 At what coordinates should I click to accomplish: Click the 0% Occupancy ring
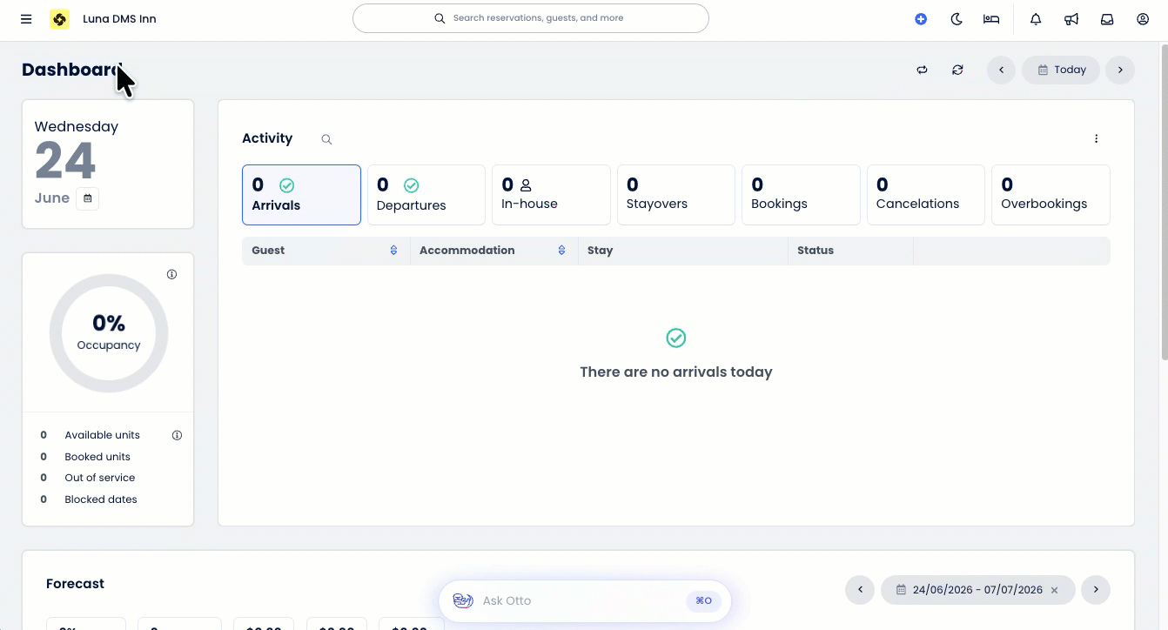click(x=109, y=333)
